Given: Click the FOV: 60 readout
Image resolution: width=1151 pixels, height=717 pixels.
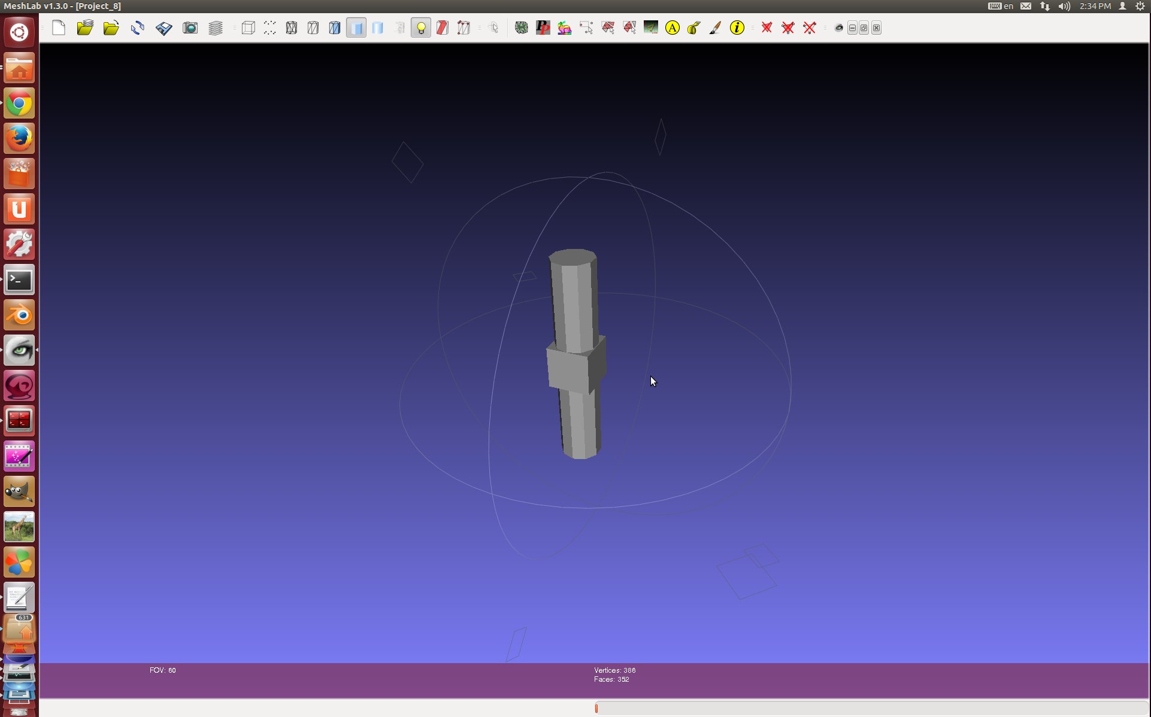Looking at the screenshot, I should click(163, 670).
